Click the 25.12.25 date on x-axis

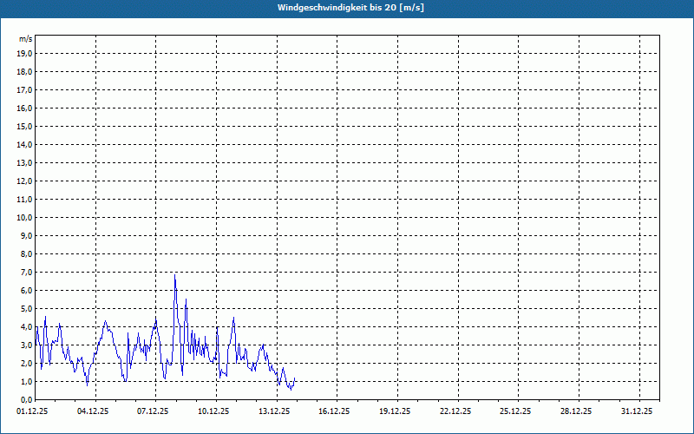(x=515, y=411)
